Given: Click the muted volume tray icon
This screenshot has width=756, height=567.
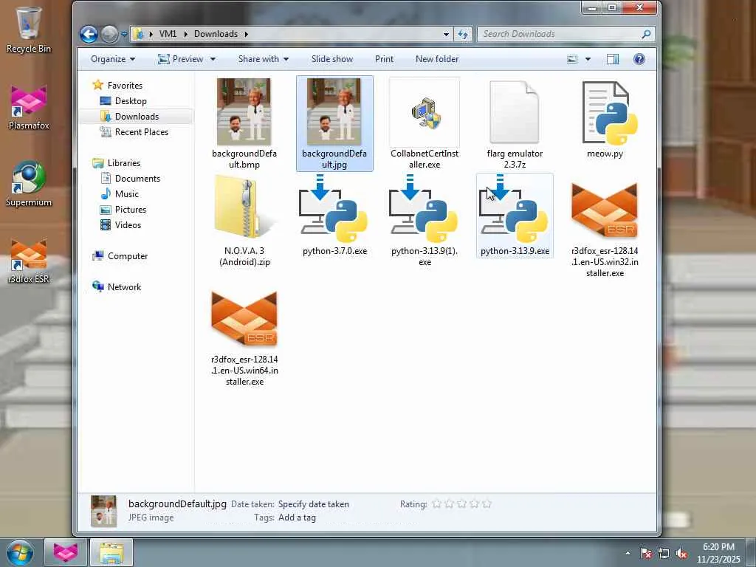Looking at the screenshot, I should pyautogui.click(x=681, y=553).
